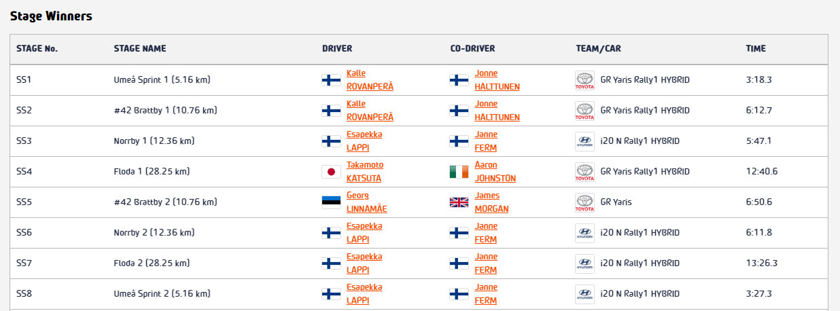Open Aaron Johnston co-driver link
This screenshot has width=840, height=311.
pyautogui.click(x=495, y=172)
